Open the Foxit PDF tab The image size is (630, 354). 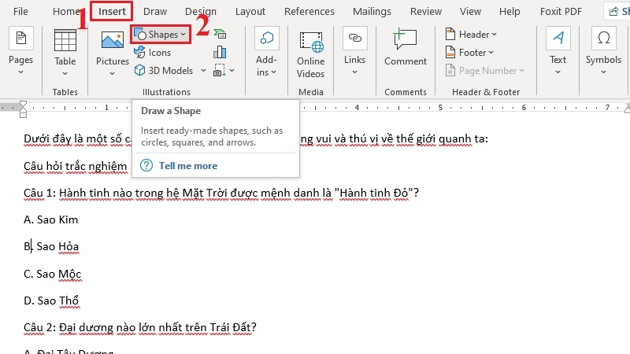561,11
